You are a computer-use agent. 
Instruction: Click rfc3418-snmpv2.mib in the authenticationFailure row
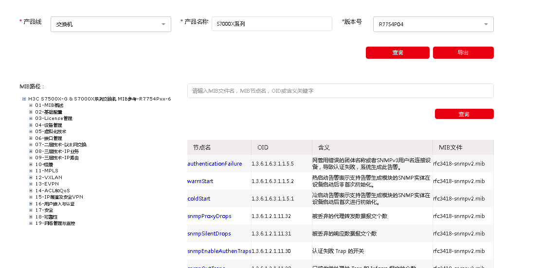pyautogui.click(x=459, y=164)
